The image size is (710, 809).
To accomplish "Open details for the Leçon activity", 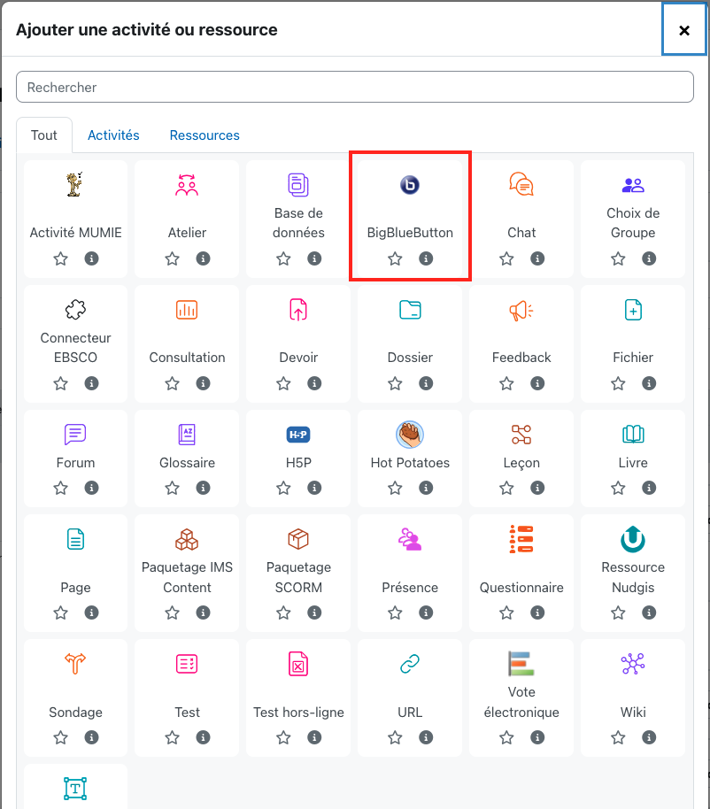I will [x=536, y=488].
